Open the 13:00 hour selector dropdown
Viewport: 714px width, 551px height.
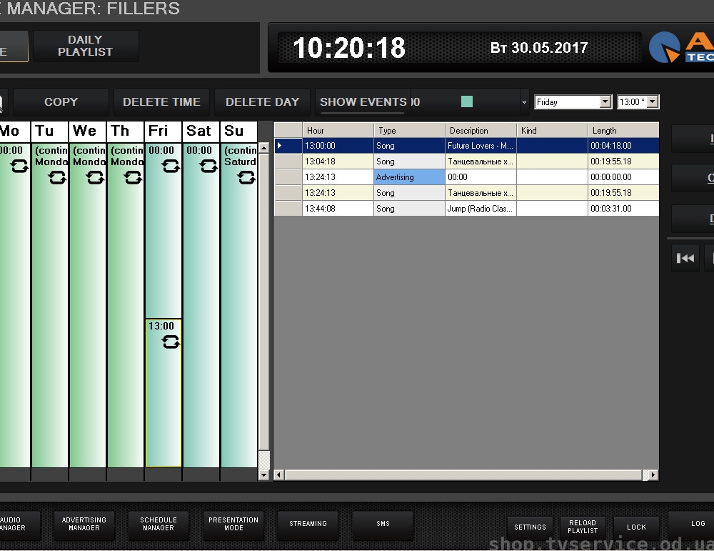coord(653,102)
